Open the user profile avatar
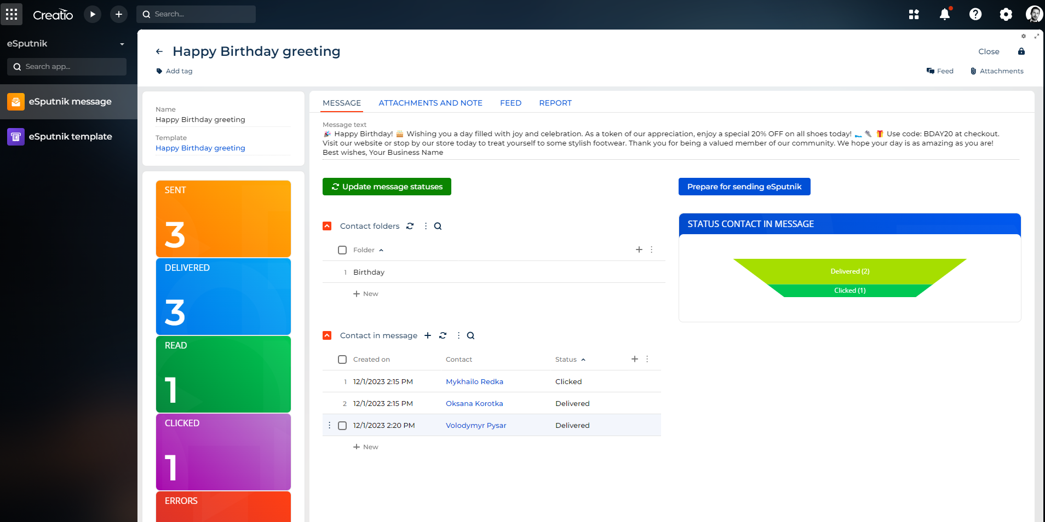 [x=1034, y=14]
